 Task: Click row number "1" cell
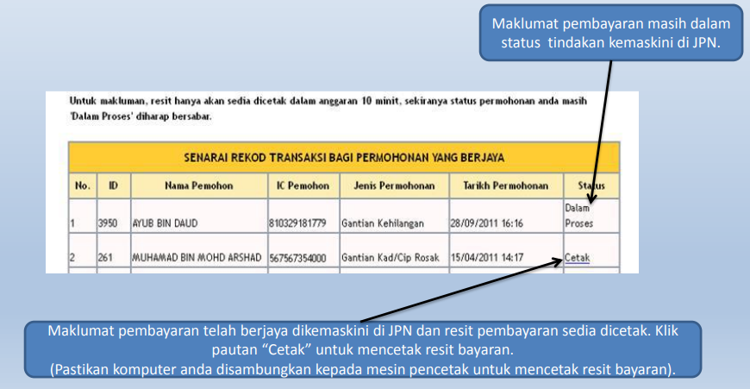[x=83, y=216]
